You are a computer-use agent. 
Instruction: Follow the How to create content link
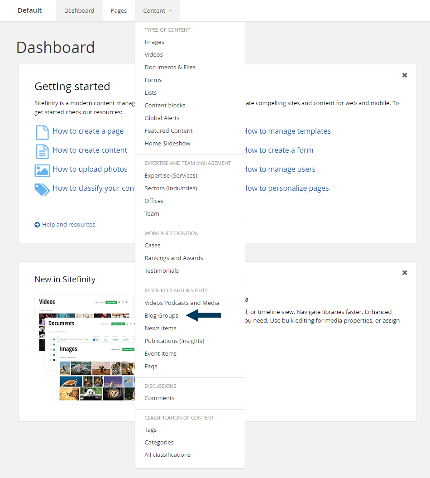pos(90,150)
